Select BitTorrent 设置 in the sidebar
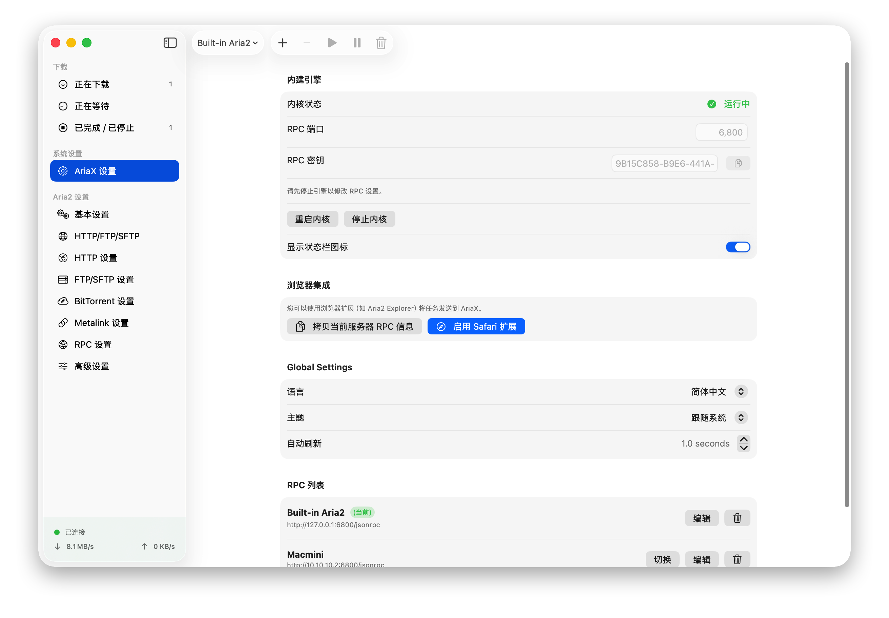 pos(104,301)
